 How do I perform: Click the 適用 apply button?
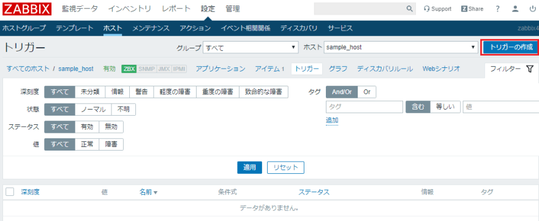click(249, 167)
